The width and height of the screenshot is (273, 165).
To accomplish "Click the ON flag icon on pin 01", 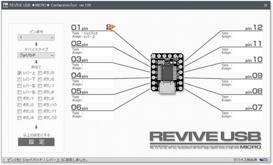I will point(111,28).
